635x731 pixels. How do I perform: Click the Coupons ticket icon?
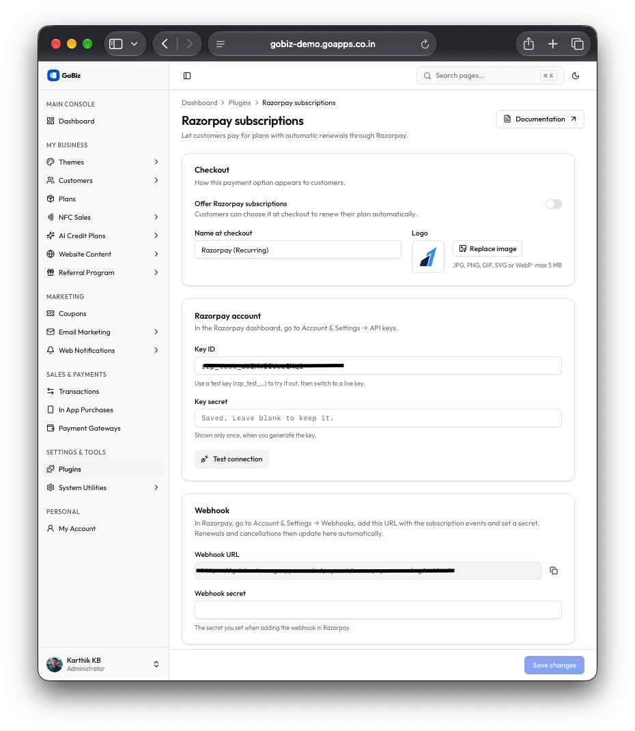(x=51, y=314)
